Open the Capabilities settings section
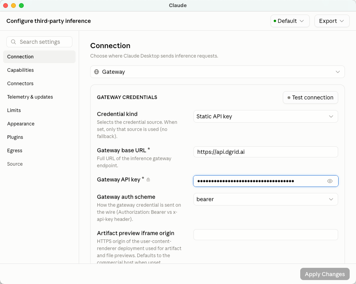356x284 pixels. (x=39, y=70)
